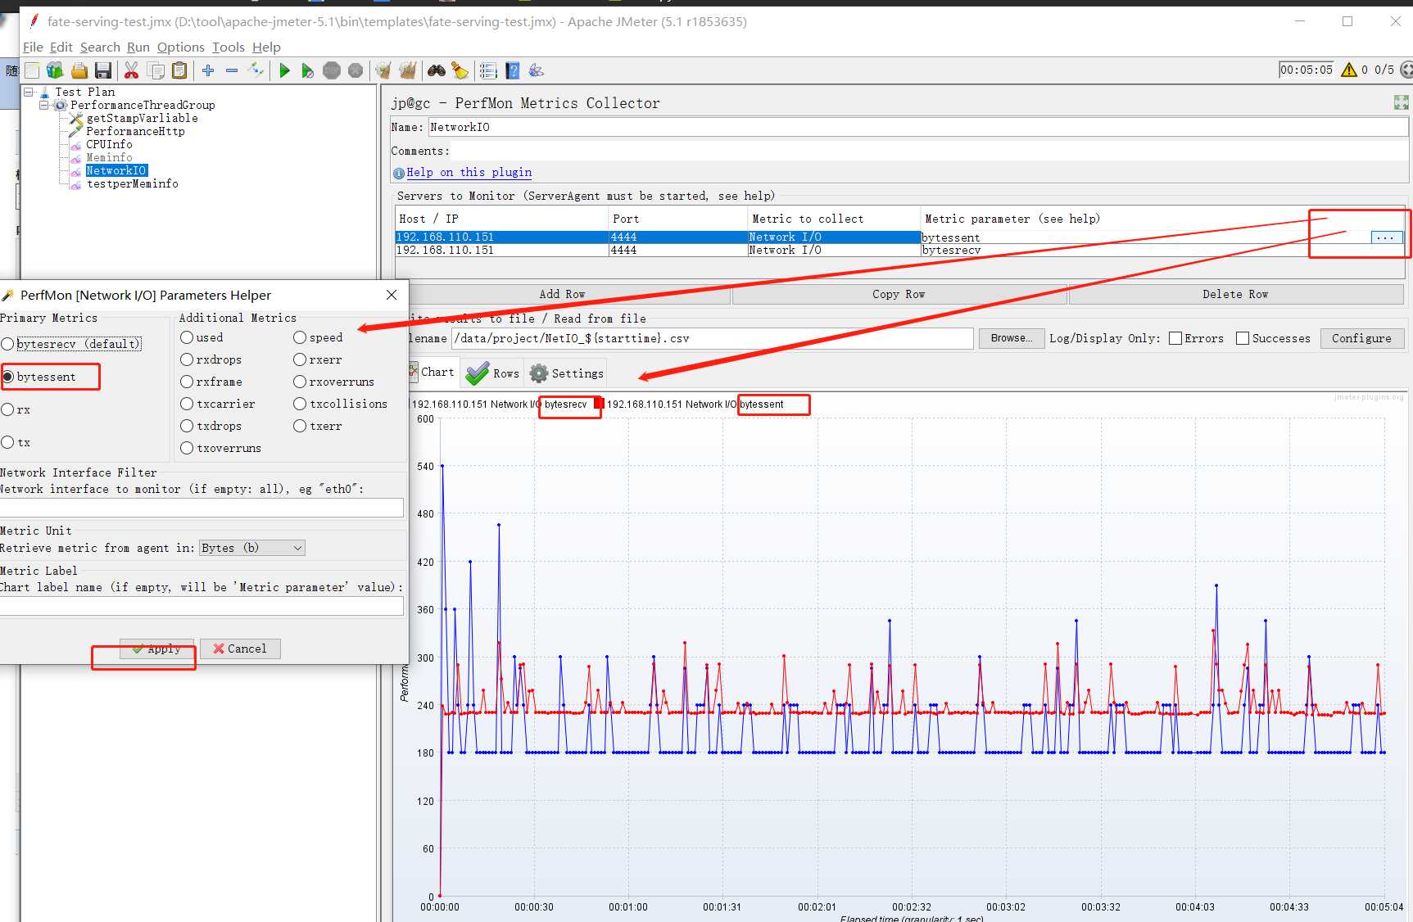Click the Network interface filter input field
The height and width of the screenshot is (922, 1413).
[x=202, y=508]
